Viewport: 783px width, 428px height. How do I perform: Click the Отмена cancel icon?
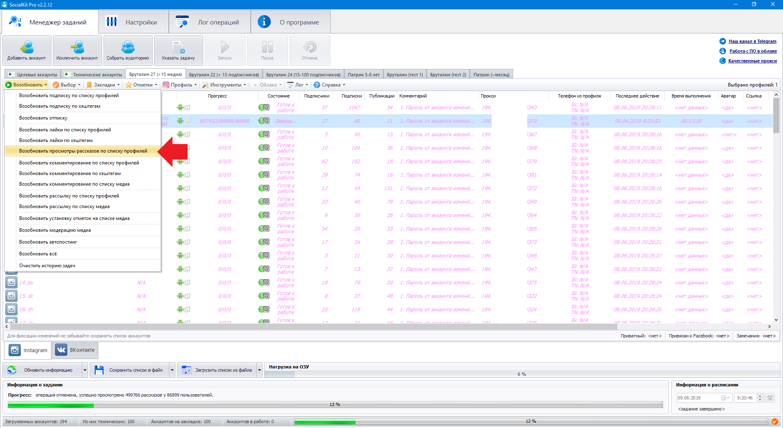pos(310,47)
